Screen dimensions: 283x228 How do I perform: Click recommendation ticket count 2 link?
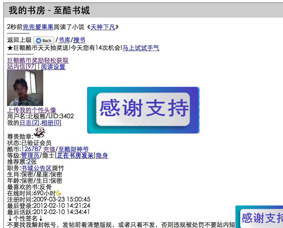29,162
